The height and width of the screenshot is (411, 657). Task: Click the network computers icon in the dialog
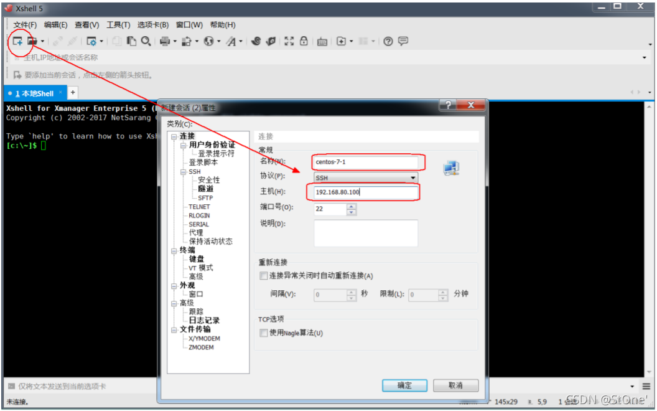[451, 168]
